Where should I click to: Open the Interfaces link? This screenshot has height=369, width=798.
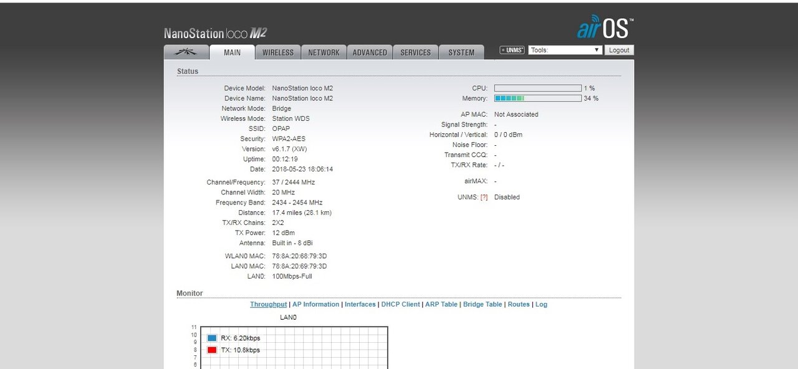click(360, 304)
